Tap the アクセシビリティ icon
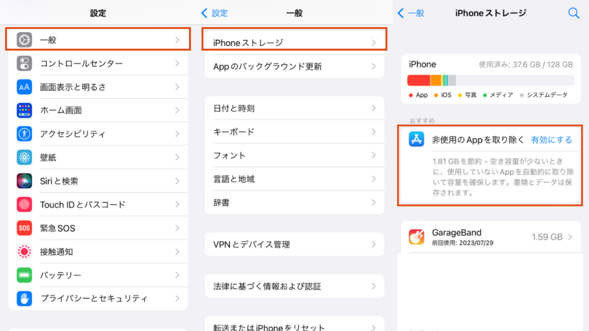589x331 pixels. [24, 134]
